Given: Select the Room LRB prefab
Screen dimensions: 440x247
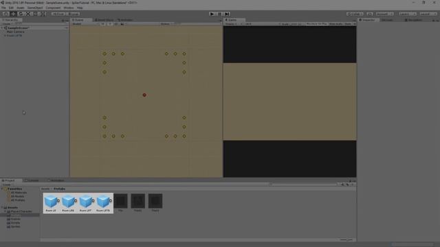Looking at the screenshot, I should coord(68,203).
